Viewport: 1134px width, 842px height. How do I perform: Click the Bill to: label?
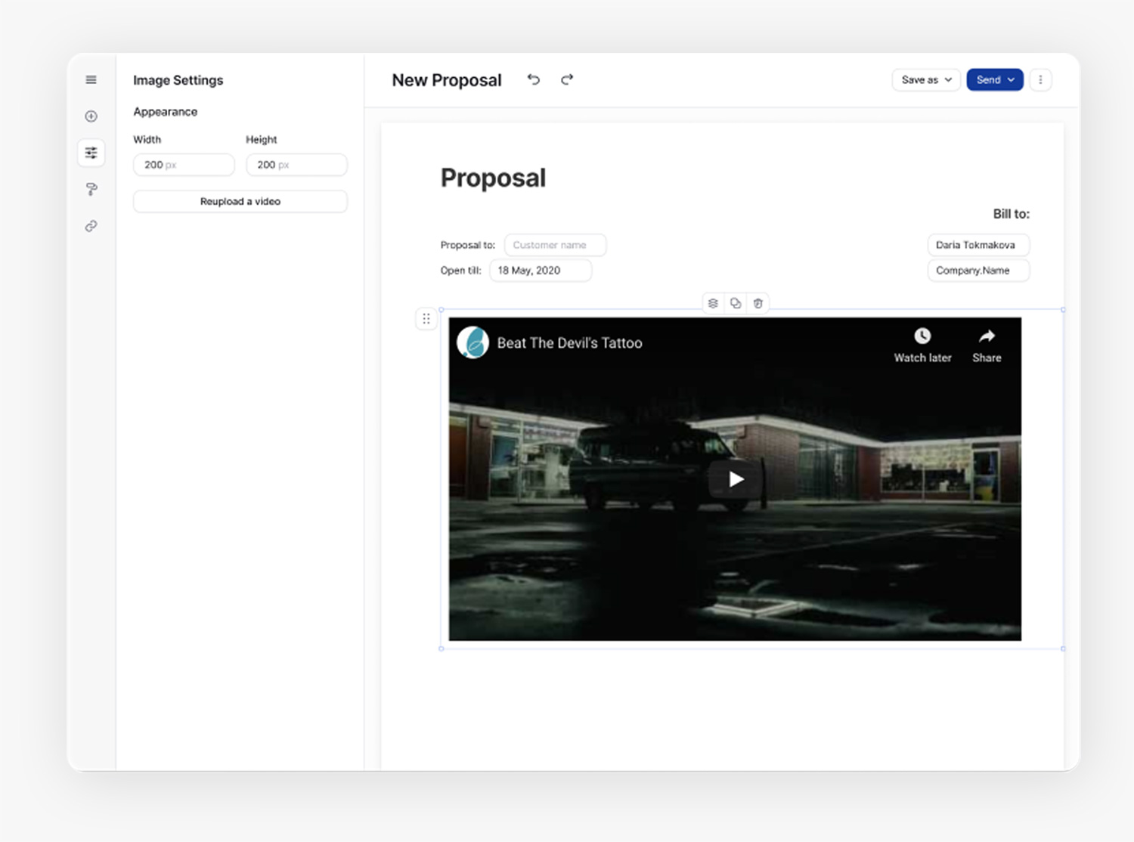click(1011, 214)
